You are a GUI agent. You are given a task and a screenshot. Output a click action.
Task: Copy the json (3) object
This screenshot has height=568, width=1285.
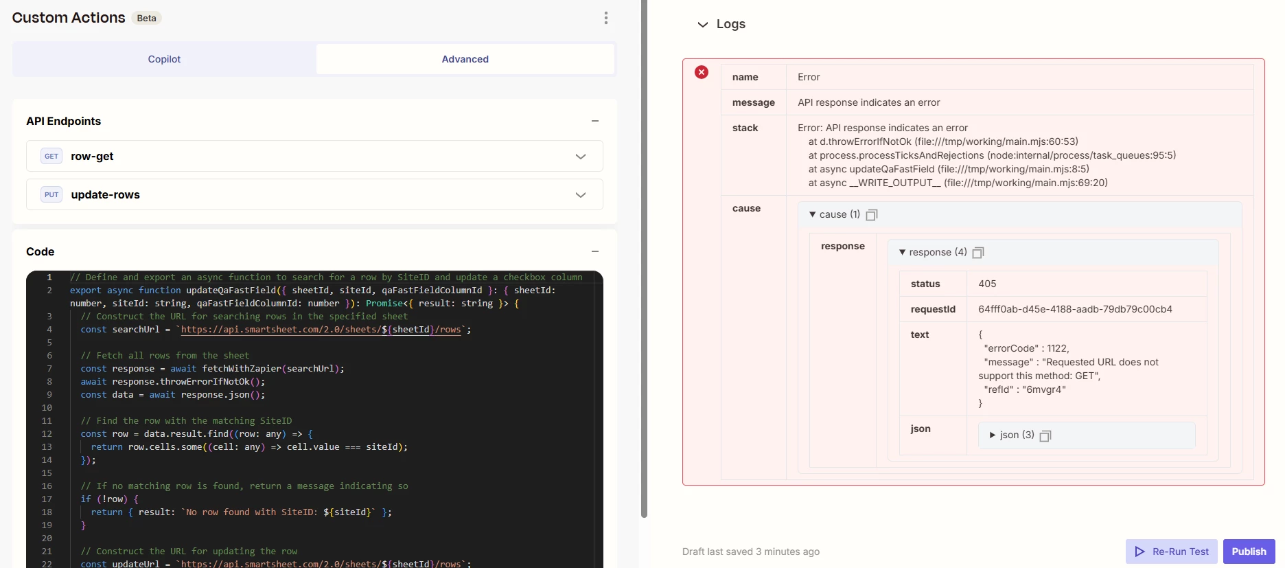coord(1045,435)
